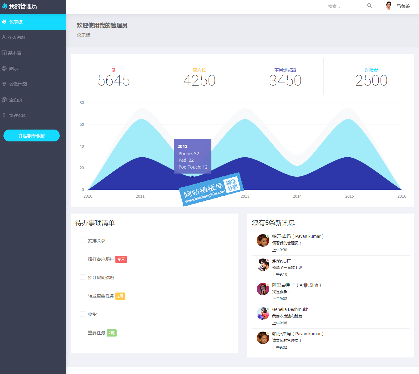
Task: Open the 基本表 sidebar menu item
Action: 33,53
